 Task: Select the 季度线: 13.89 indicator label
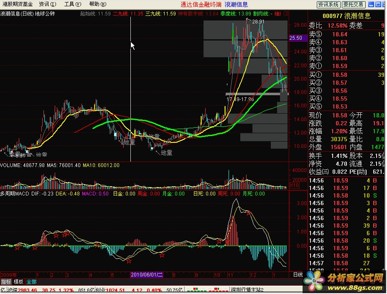click(x=236, y=13)
